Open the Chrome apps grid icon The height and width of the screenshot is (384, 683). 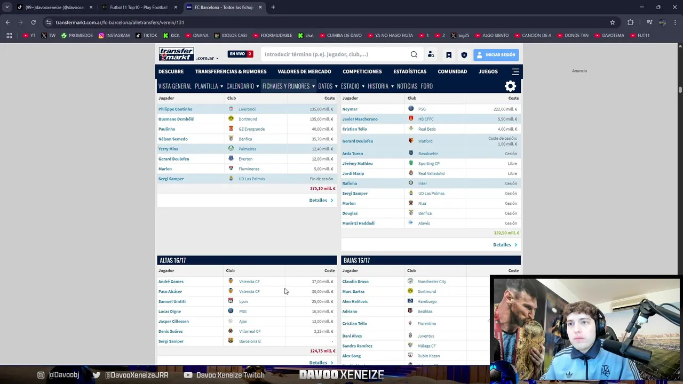tap(9, 36)
